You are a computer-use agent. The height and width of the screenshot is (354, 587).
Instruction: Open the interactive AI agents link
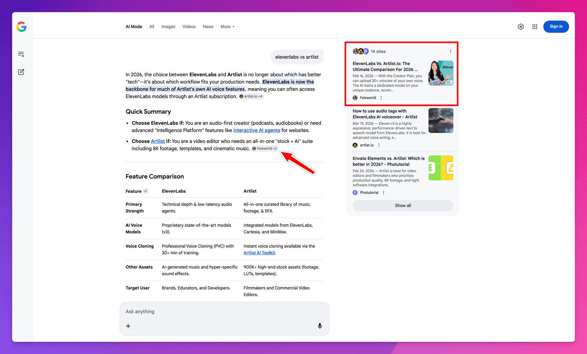[x=257, y=130]
